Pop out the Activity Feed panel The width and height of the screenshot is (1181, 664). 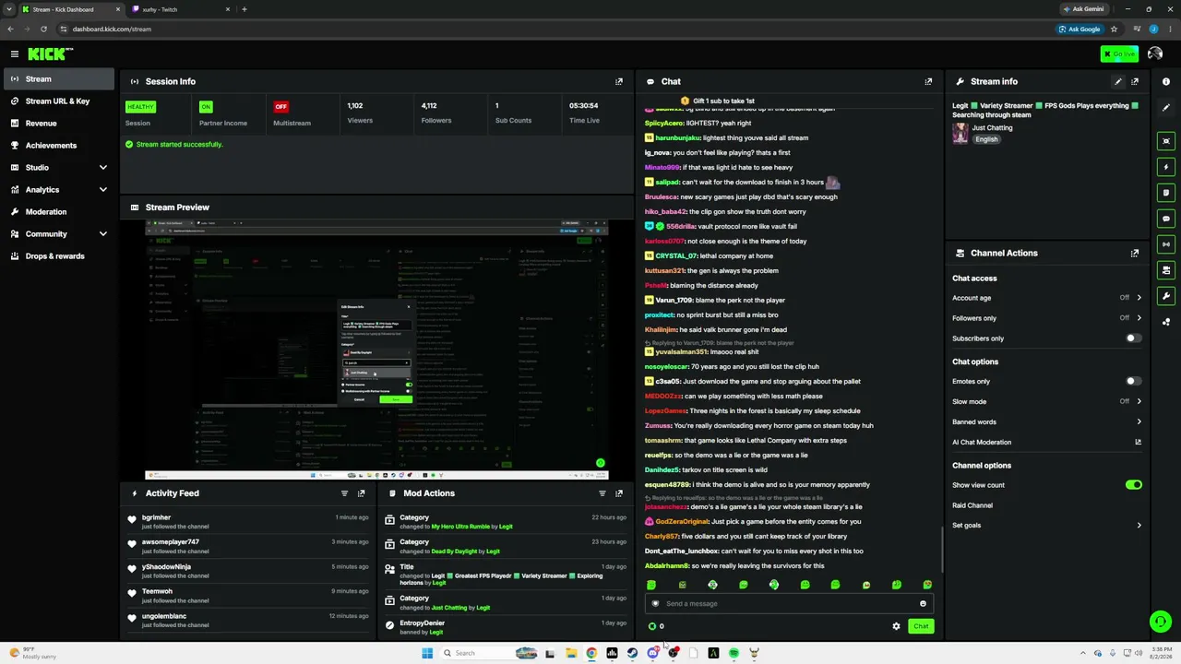pos(361,493)
